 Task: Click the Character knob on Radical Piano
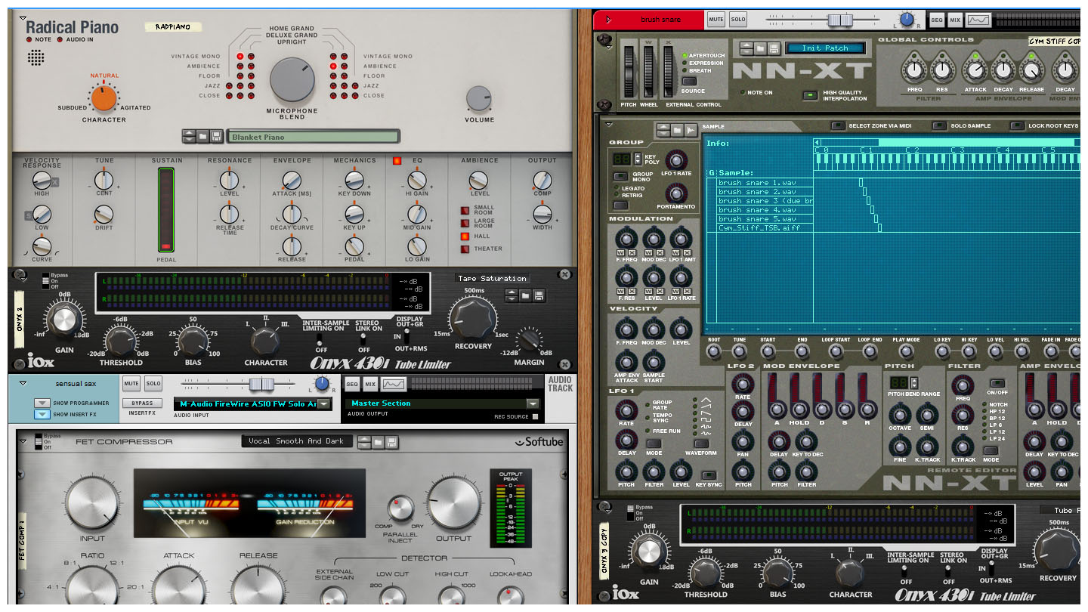click(x=104, y=98)
